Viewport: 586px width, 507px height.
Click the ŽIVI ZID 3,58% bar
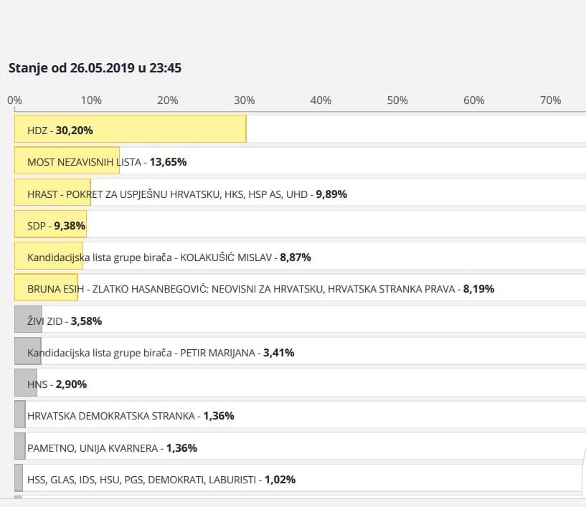click(x=28, y=321)
